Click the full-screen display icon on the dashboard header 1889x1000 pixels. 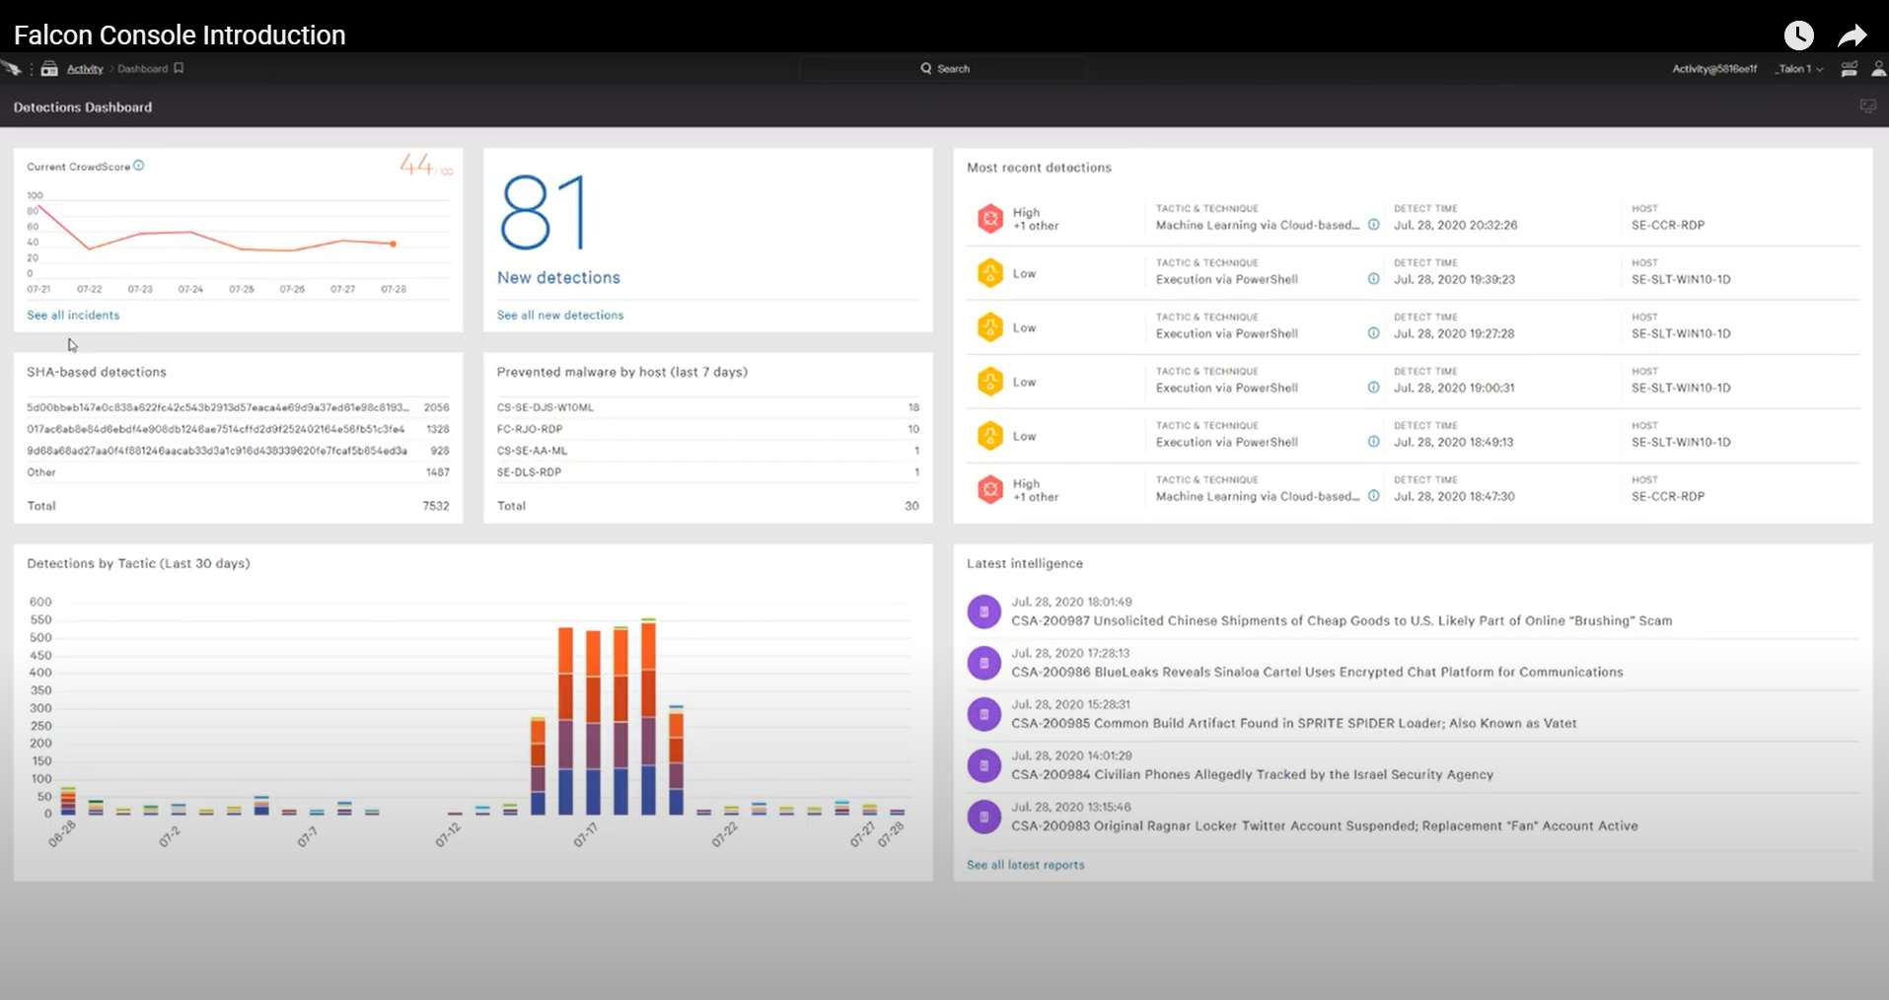click(1867, 107)
